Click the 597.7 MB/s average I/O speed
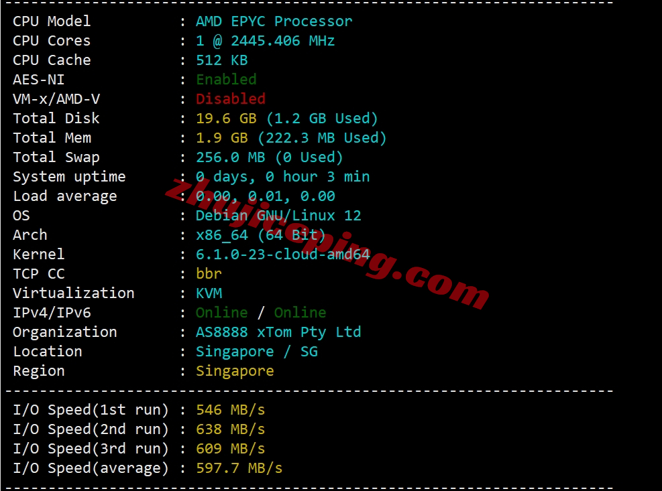The width and height of the screenshot is (662, 491). pyautogui.click(x=239, y=468)
